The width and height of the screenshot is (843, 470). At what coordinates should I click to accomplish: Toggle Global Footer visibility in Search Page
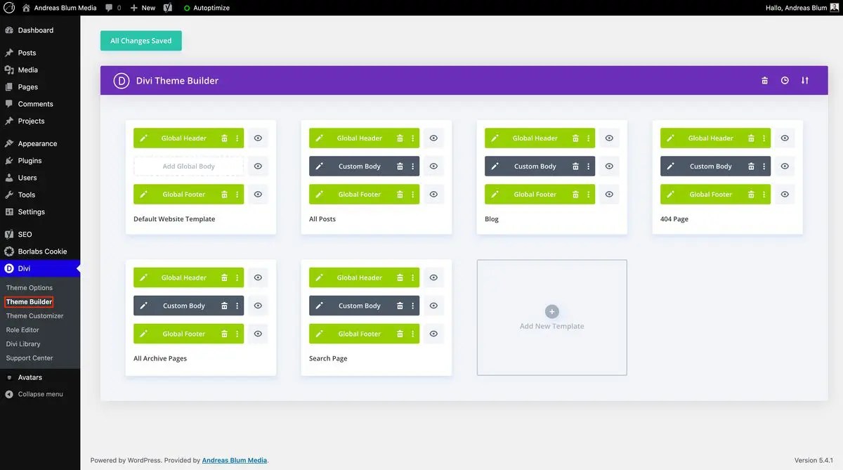pyautogui.click(x=433, y=334)
